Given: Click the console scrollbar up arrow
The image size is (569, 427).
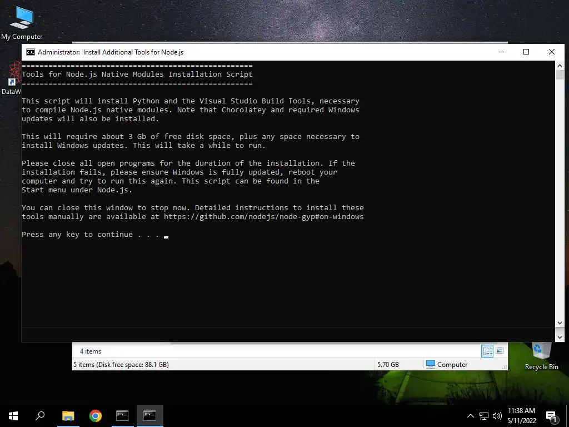Looking at the screenshot, I should [560, 66].
